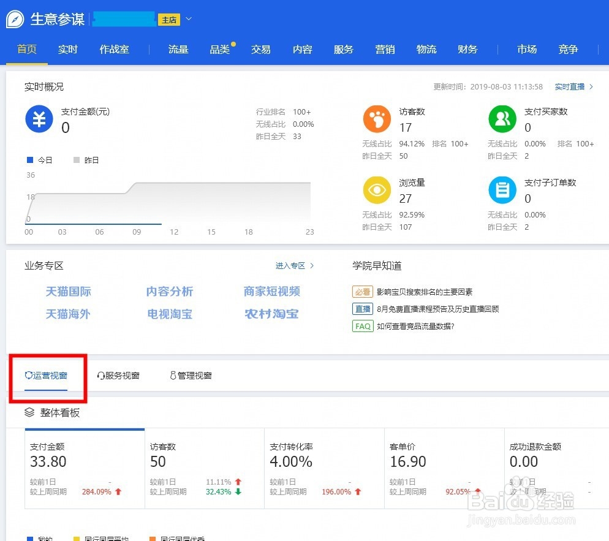
Task: Click the 行业排名 100+ value
Action: [x=302, y=112]
